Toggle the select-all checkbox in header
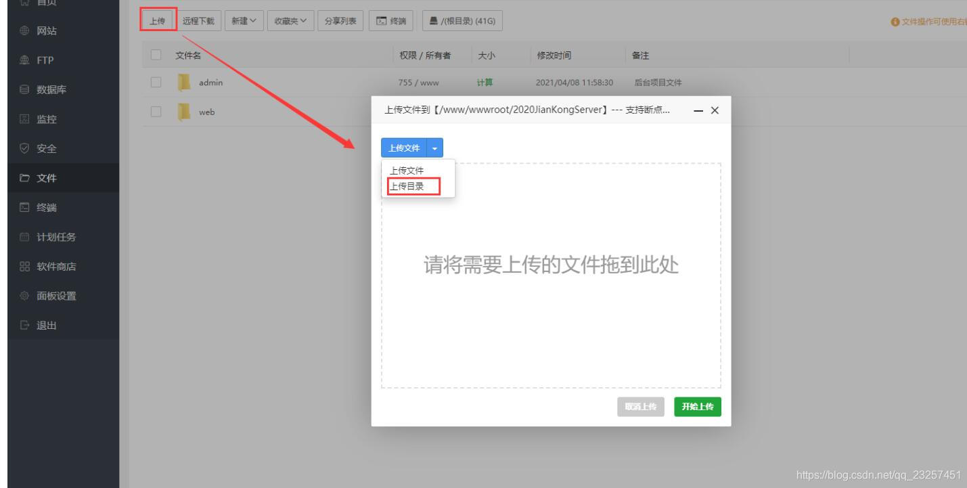967x488 pixels. 156,55
